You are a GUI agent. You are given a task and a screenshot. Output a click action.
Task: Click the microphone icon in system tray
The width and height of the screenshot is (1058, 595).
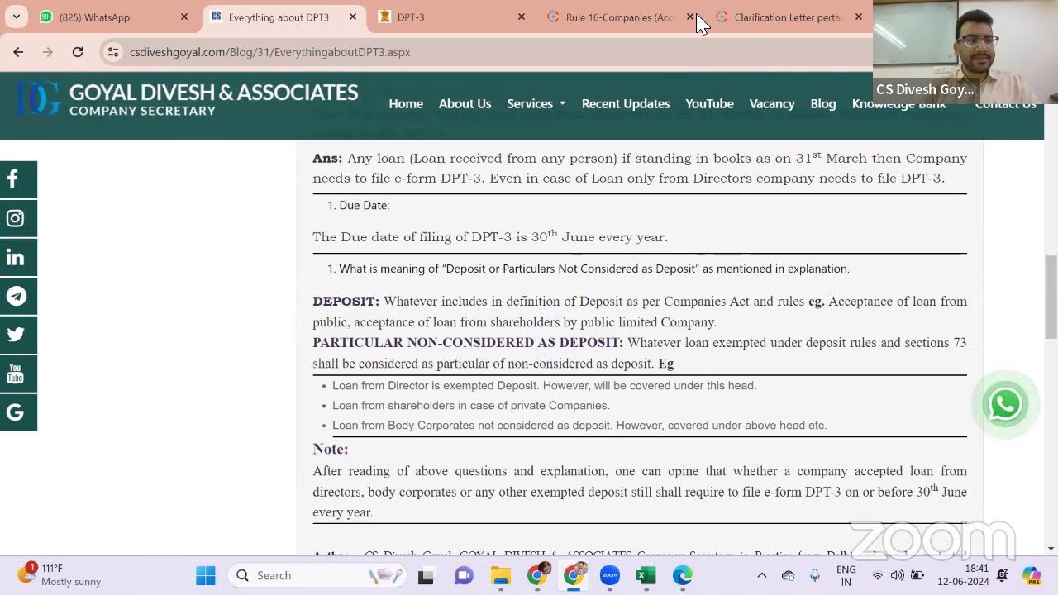815,575
